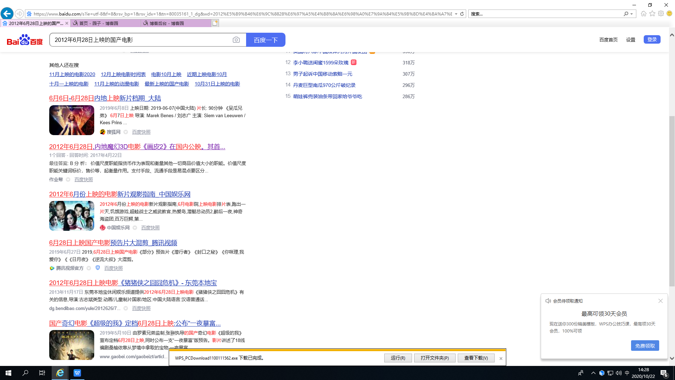Open WPS app in taskbar
675x380 pixels.
(x=77, y=373)
